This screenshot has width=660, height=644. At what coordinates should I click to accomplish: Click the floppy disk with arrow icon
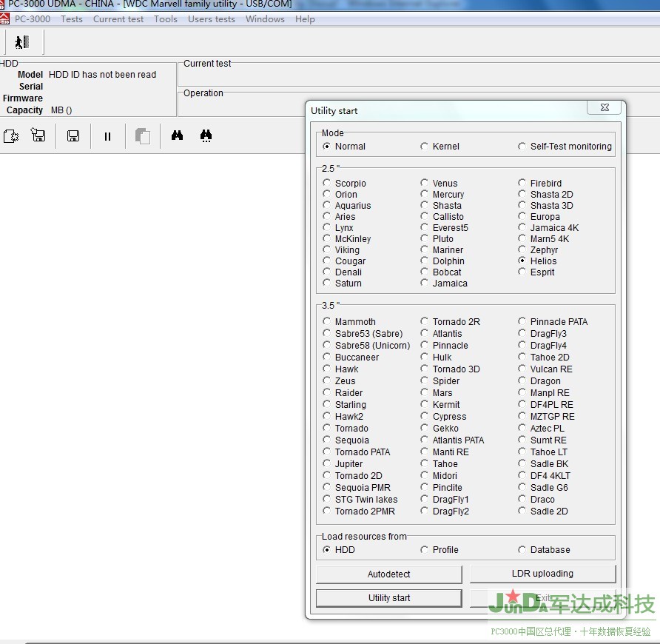(38, 135)
